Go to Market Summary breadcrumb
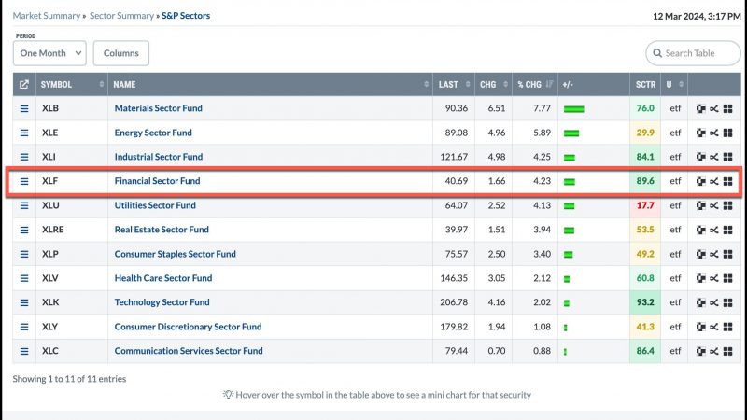 [x=46, y=16]
